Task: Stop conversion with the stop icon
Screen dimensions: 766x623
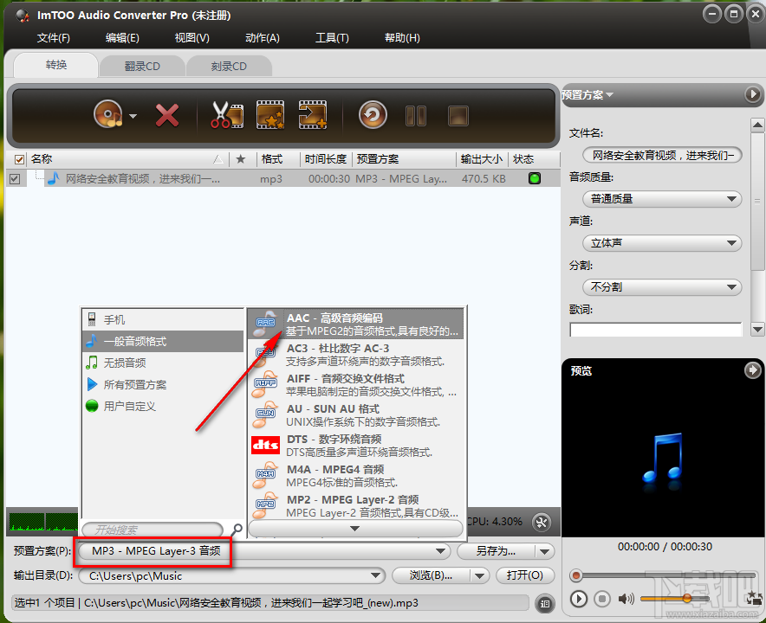Action: click(x=458, y=114)
